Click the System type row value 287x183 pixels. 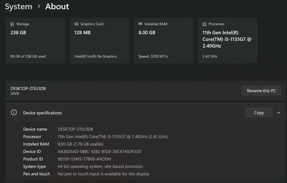pos(100,166)
